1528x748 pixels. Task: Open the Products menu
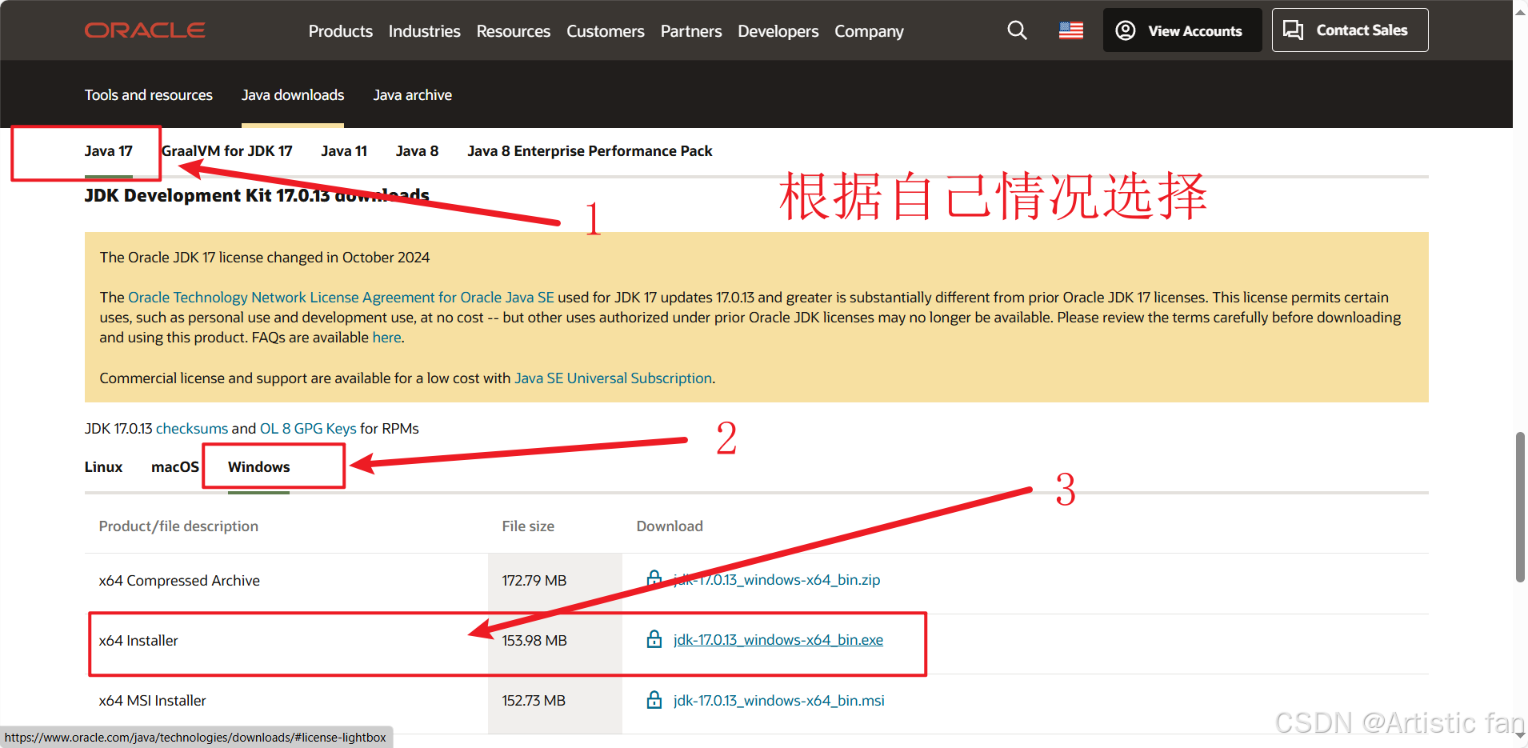pos(341,31)
